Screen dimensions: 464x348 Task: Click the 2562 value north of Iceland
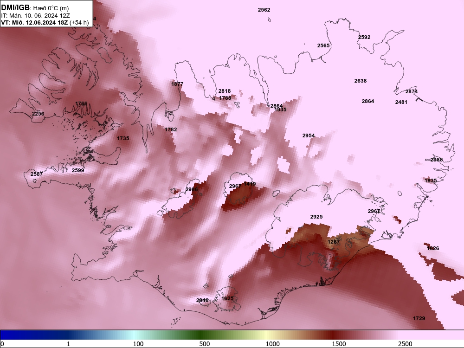pos(264,10)
